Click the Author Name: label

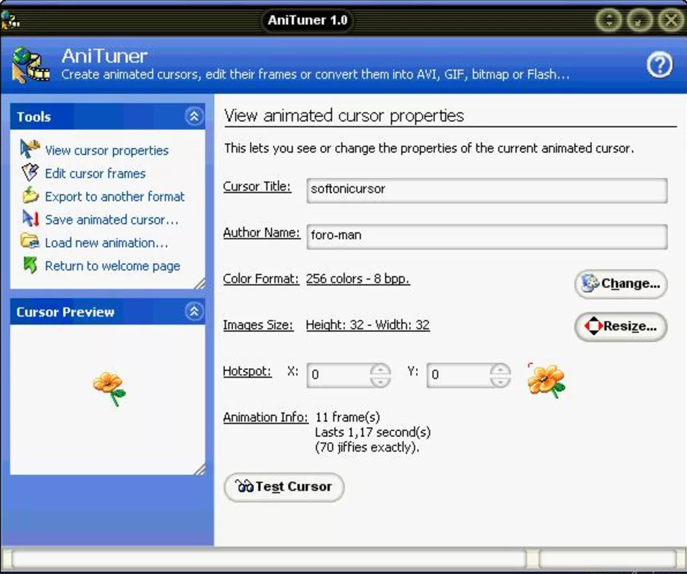pos(262,232)
